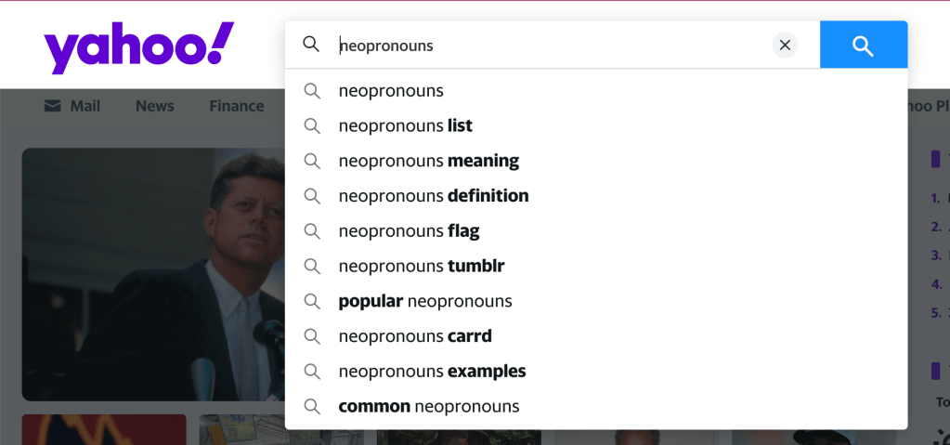
Task: Click the Mail envelope icon
Action: click(53, 106)
